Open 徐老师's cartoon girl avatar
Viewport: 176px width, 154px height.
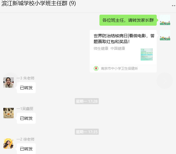(x=9, y=144)
